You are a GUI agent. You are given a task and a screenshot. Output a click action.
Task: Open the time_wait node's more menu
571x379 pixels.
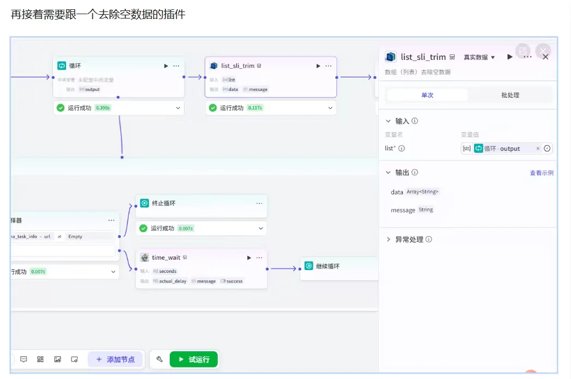(259, 258)
